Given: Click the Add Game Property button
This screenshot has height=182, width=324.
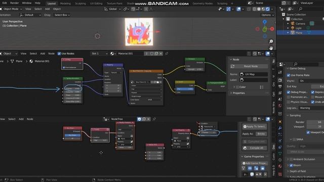Looking at the screenshot, I should pos(255,163).
